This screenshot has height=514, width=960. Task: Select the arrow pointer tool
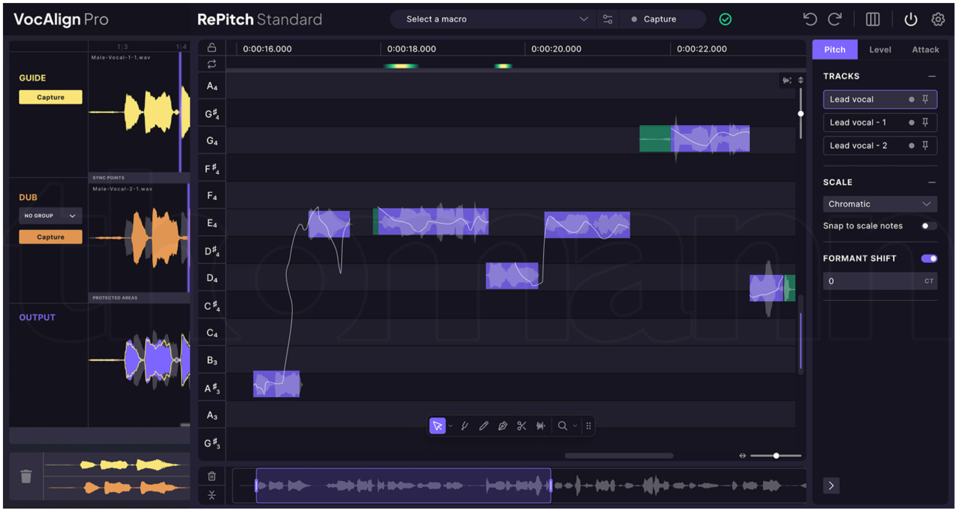(x=437, y=426)
